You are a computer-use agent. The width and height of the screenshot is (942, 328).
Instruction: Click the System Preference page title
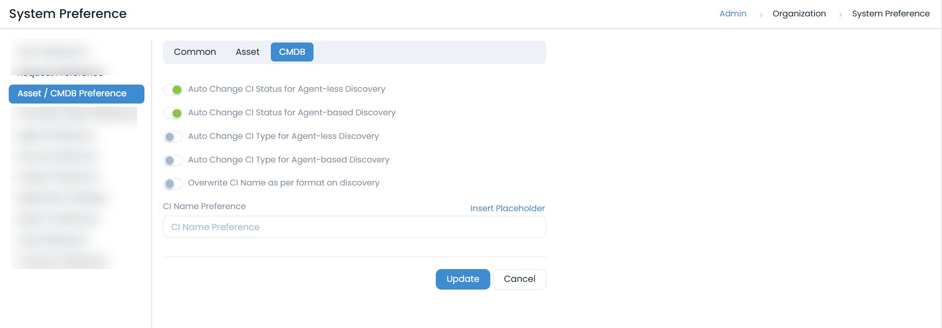68,14
